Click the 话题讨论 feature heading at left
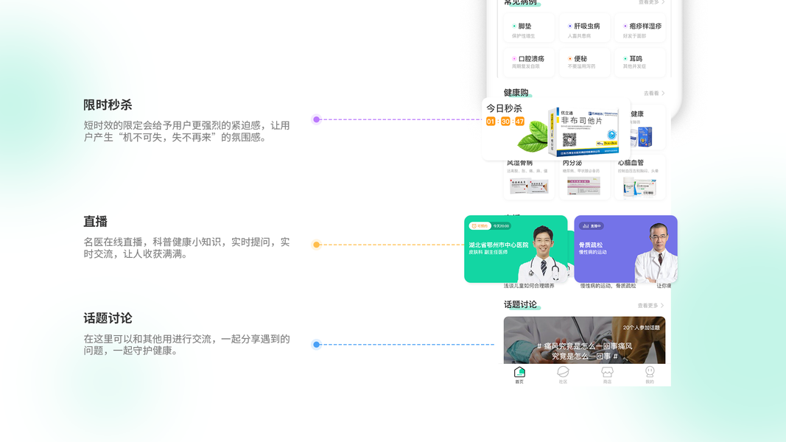 pos(108,318)
